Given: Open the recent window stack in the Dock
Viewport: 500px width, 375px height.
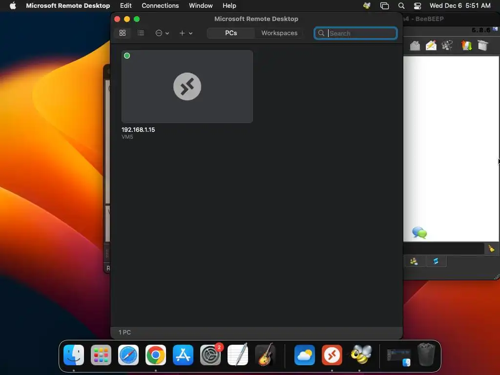Looking at the screenshot, I should point(398,356).
